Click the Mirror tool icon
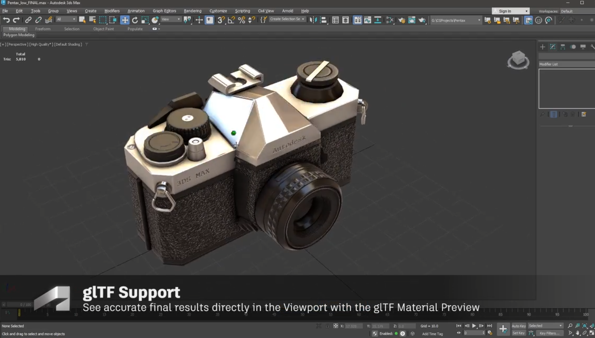The height and width of the screenshot is (338, 595). point(313,20)
